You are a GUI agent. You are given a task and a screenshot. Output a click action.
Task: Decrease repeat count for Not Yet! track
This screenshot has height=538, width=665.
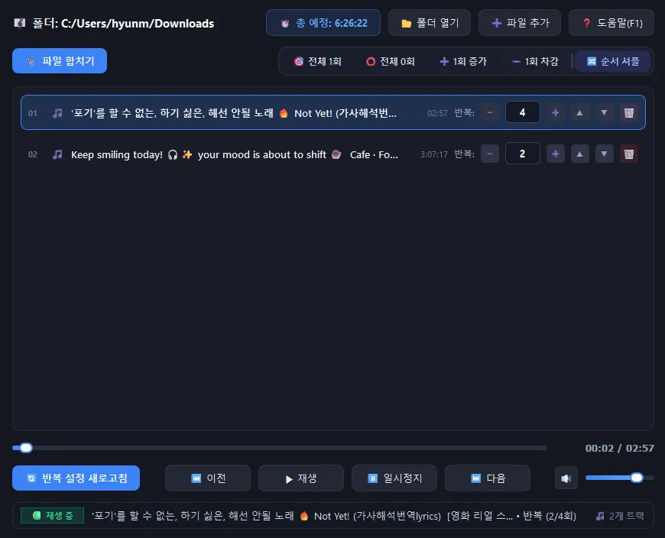click(490, 113)
